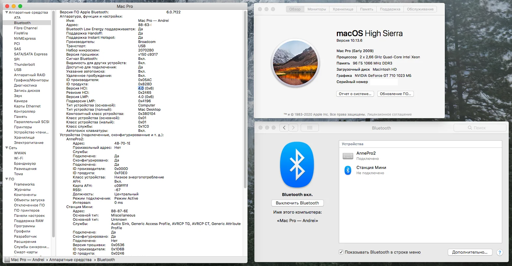Open the Дополнительно advanced options button
Image resolution: width=512 pixels, height=266 pixels.
470,252
